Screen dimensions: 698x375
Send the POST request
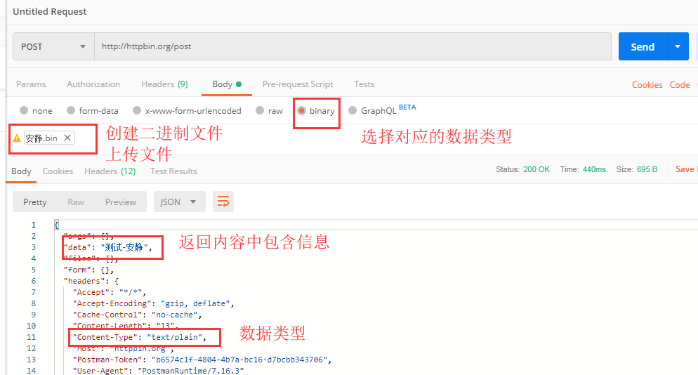click(x=643, y=46)
